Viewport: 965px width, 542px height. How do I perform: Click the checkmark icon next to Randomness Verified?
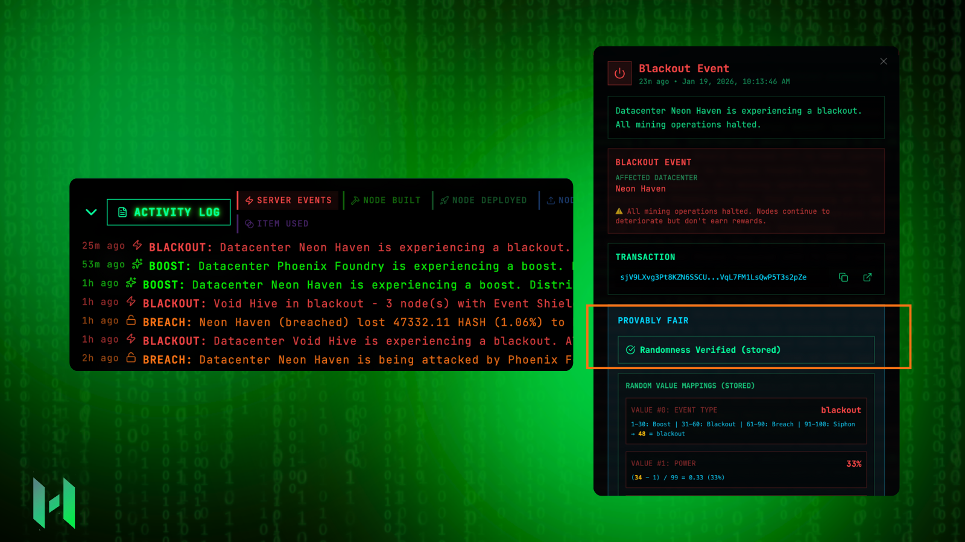(630, 350)
